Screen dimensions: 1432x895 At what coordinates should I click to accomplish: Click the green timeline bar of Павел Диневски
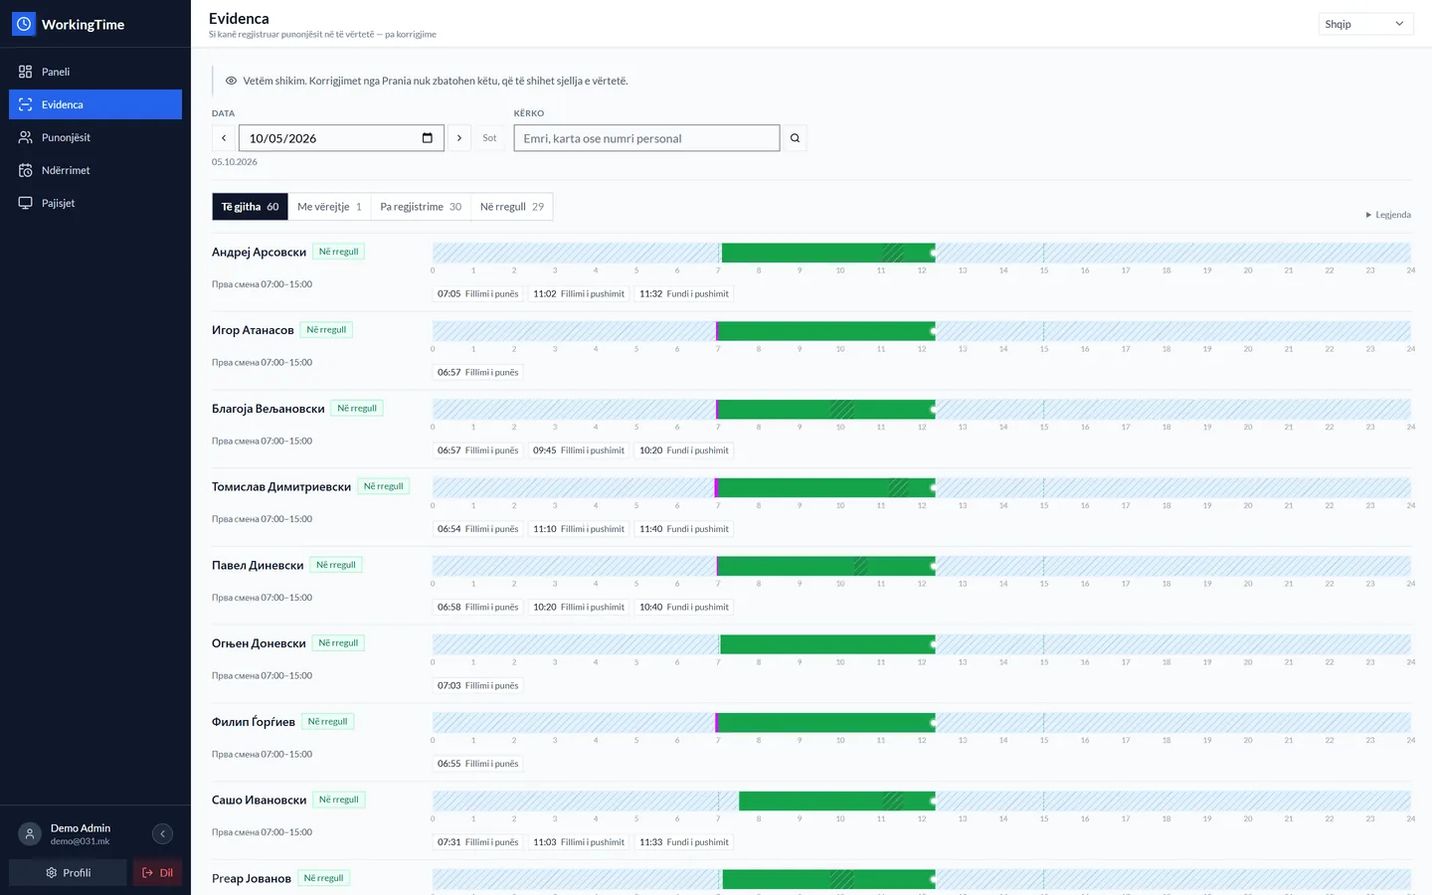tap(825, 566)
